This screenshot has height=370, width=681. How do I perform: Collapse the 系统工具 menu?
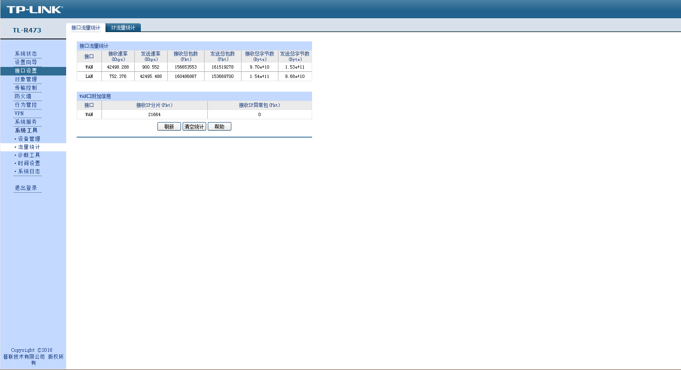(26, 130)
